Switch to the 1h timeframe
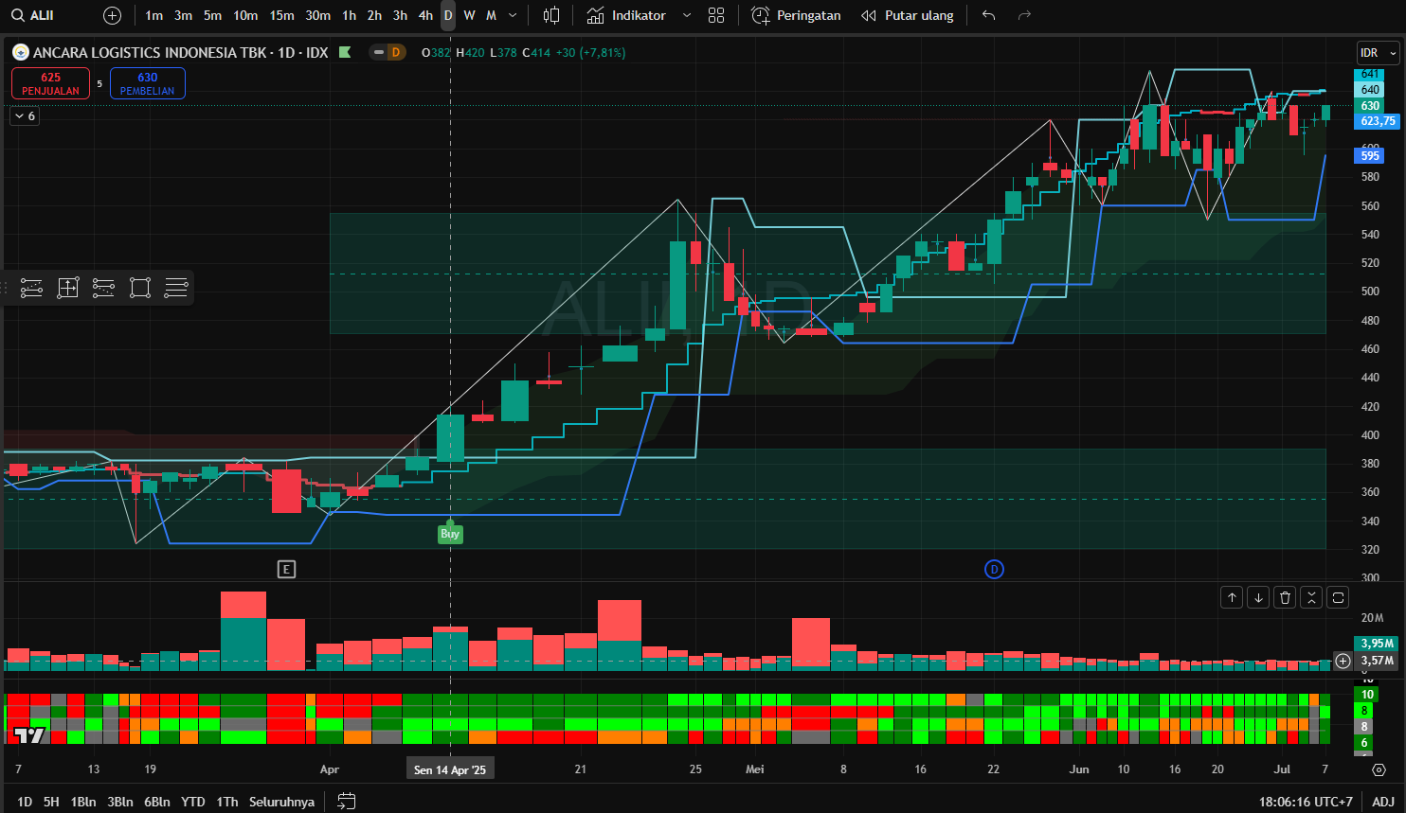Viewport: 1406px width, 813px height. (x=350, y=15)
